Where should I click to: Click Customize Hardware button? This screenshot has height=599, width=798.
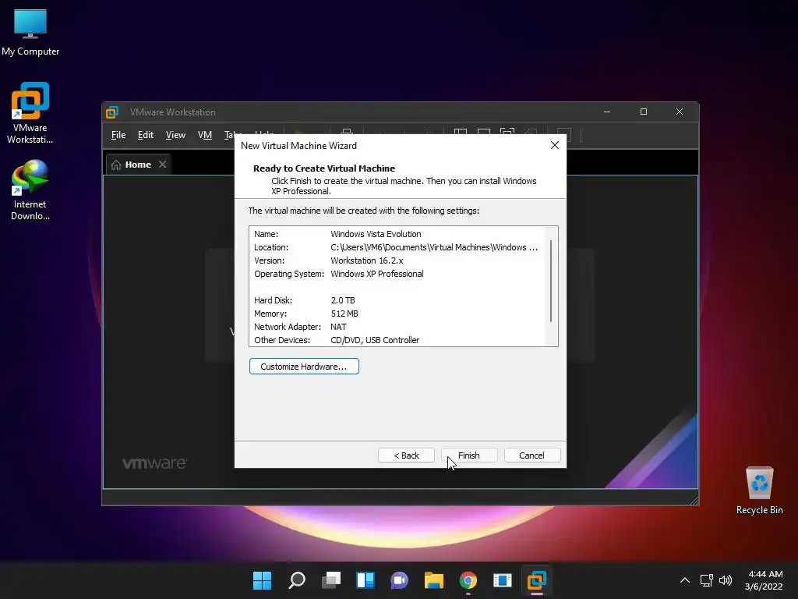click(304, 367)
